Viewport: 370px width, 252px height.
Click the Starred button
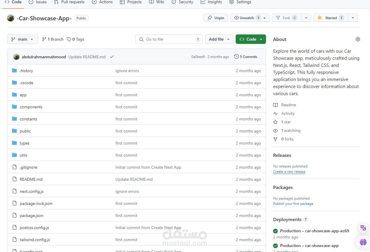331,18
